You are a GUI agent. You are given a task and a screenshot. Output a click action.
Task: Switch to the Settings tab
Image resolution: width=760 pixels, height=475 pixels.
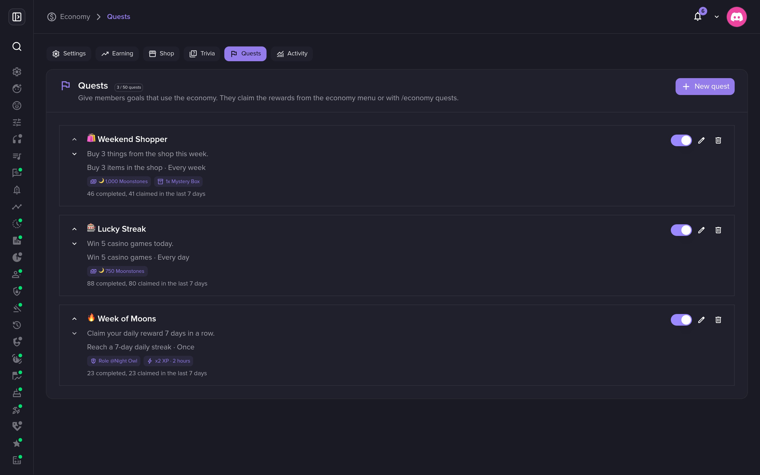(x=69, y=54)
